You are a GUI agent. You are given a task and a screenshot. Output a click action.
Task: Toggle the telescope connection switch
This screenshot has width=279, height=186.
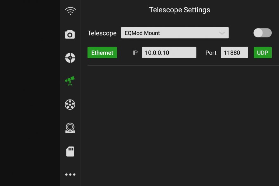point(262,33)
